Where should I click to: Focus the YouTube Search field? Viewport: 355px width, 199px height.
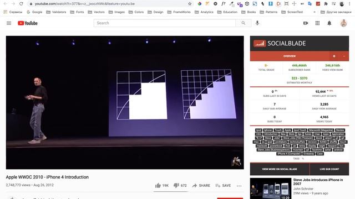(165, 23)
